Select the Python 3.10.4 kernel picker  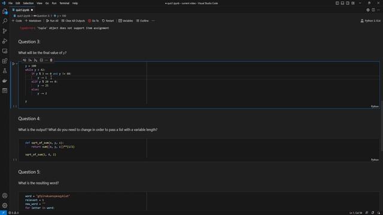[370, 21]
